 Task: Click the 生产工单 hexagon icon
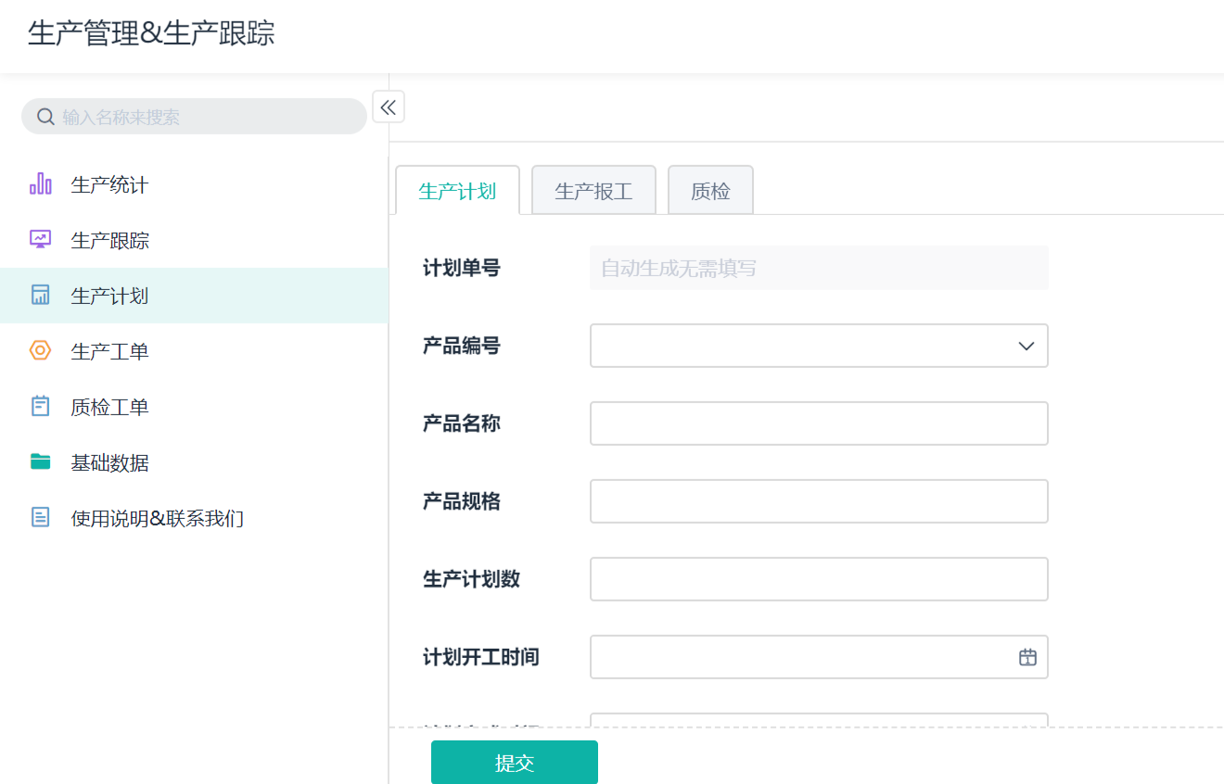point(40,351)
